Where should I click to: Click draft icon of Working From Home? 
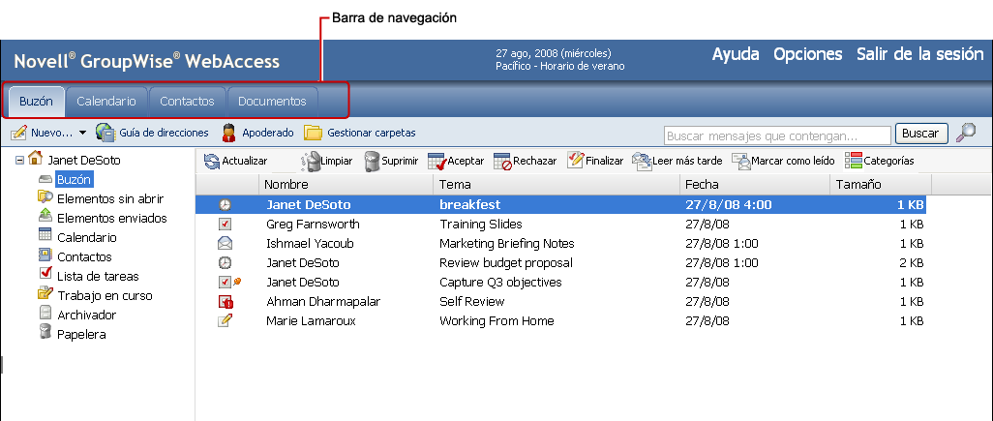point(225,320)
